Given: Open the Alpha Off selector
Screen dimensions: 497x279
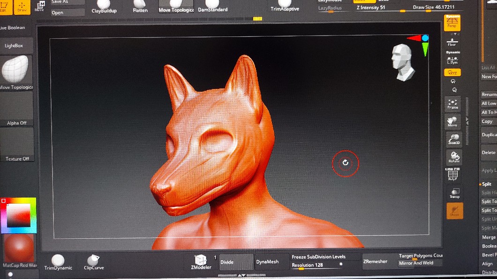Looking at the screenshot, I should [17, 109].
